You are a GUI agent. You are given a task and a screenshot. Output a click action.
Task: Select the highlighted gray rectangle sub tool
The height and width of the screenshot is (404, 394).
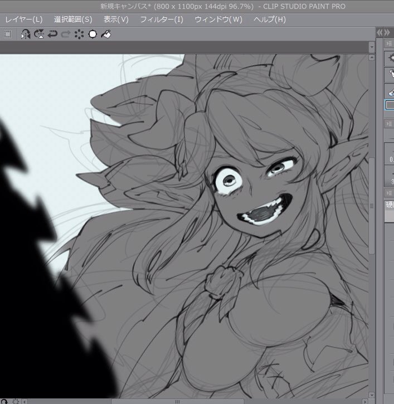pos(390,105)
